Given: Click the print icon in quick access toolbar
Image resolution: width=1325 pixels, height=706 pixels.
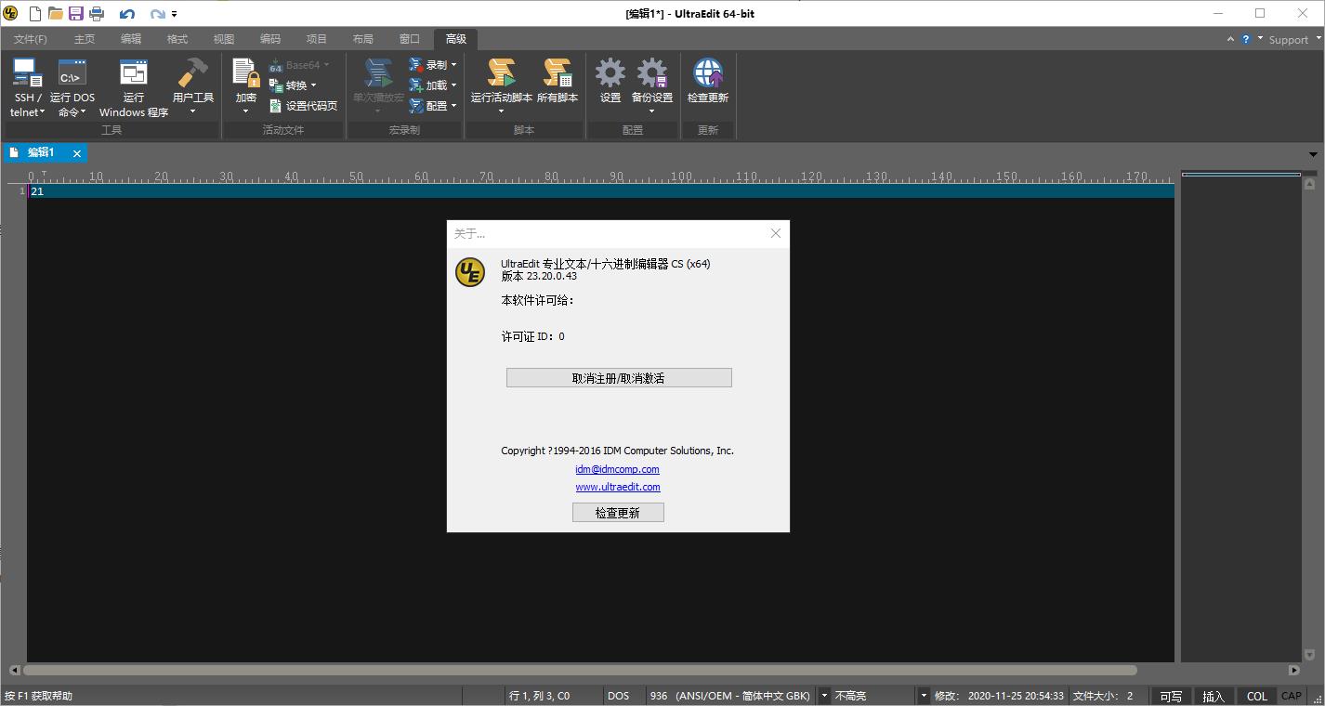Looking at the screenshot, I should point(97,14).
